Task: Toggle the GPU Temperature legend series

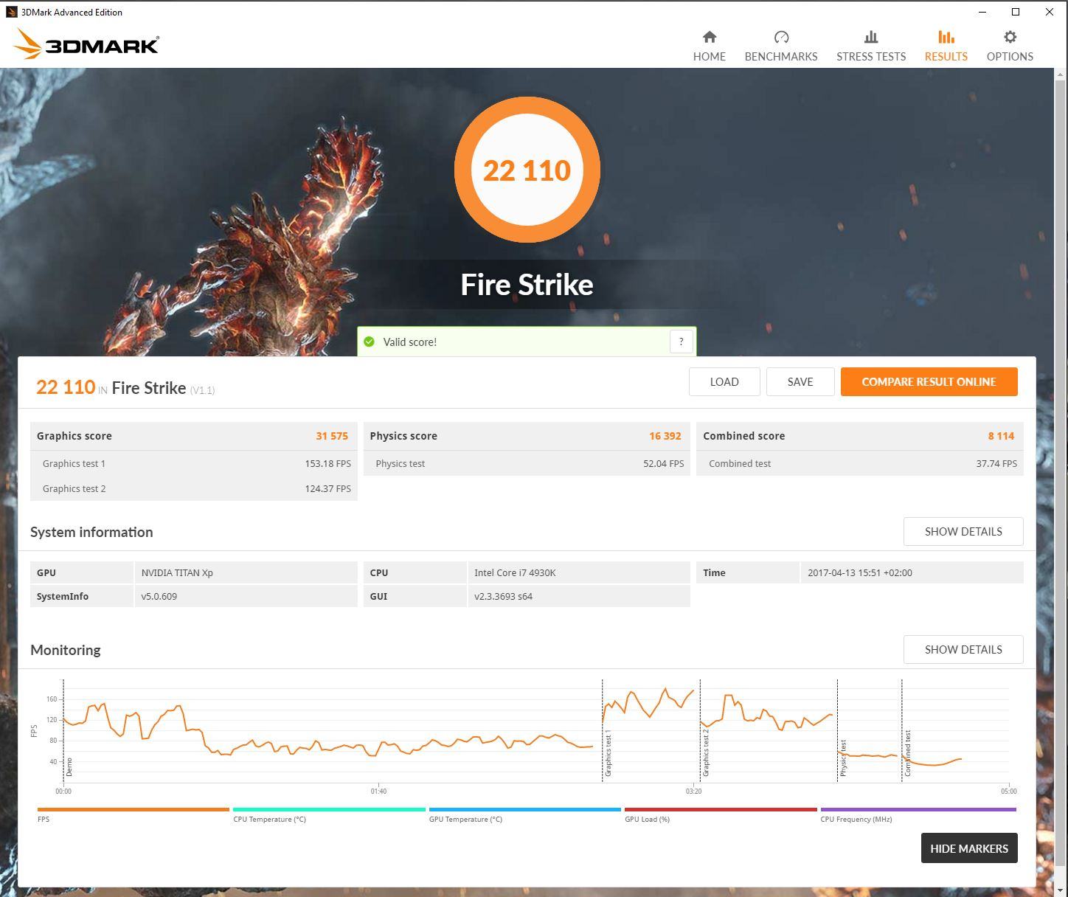Action: [x=525, y=815]
